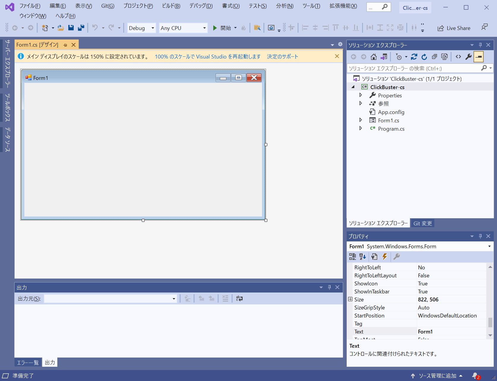
Task: Switch to the エラー一覧 tab
Action: [28, 362]
